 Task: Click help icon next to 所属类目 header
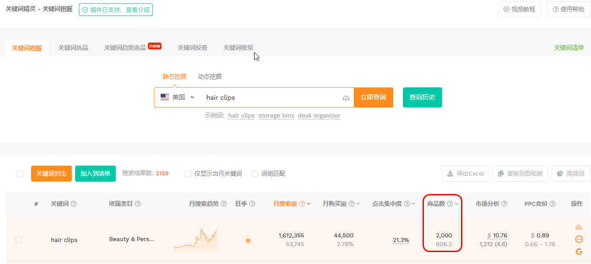coord(138,204)
